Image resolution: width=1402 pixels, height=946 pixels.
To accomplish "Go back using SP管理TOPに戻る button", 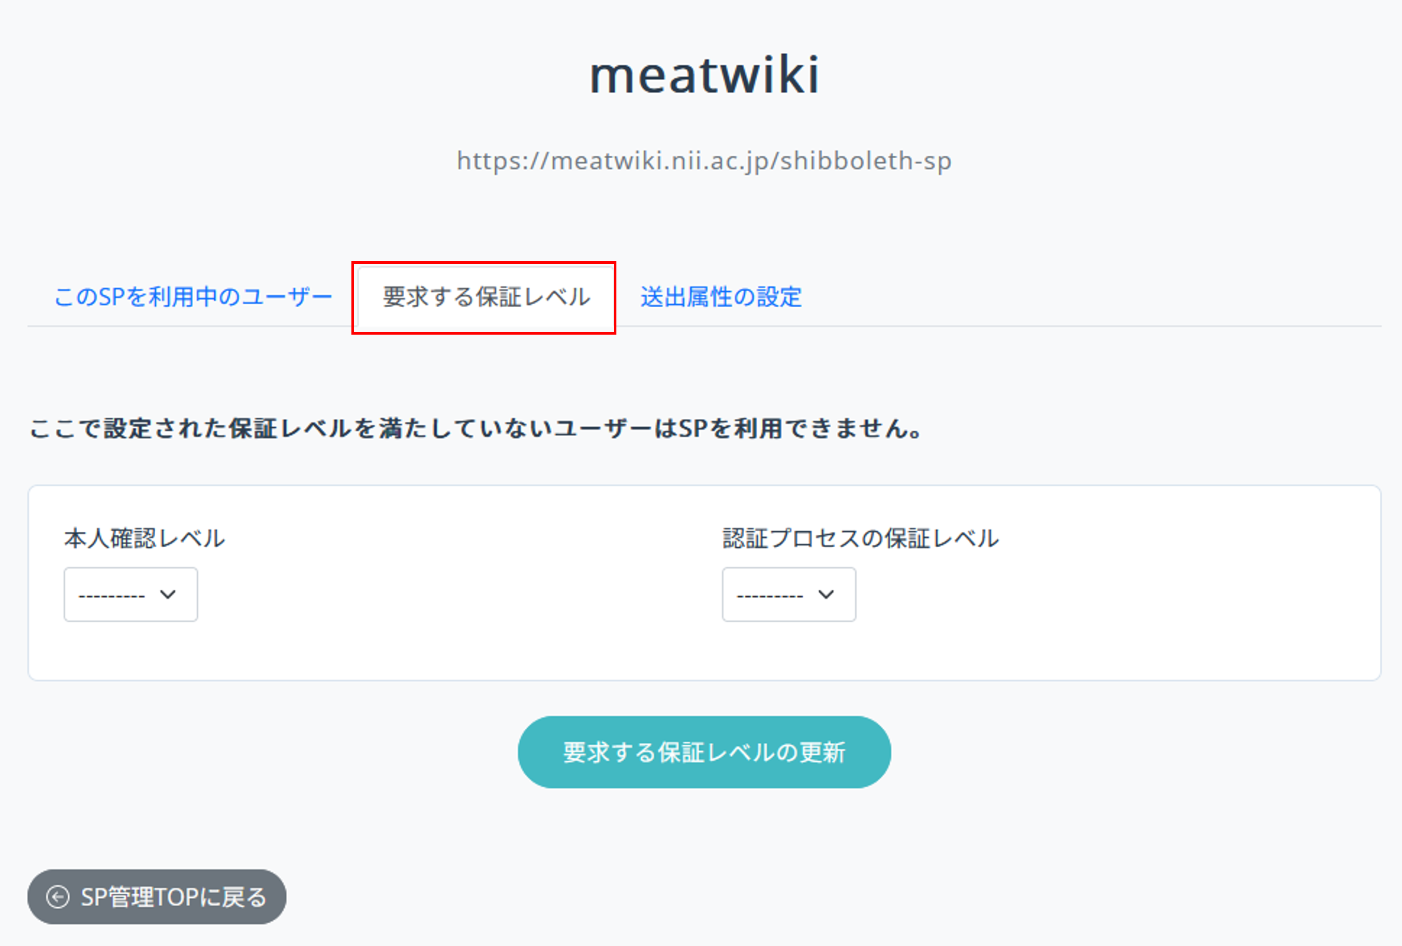I will pyautogui.click(x=157, y=896).
